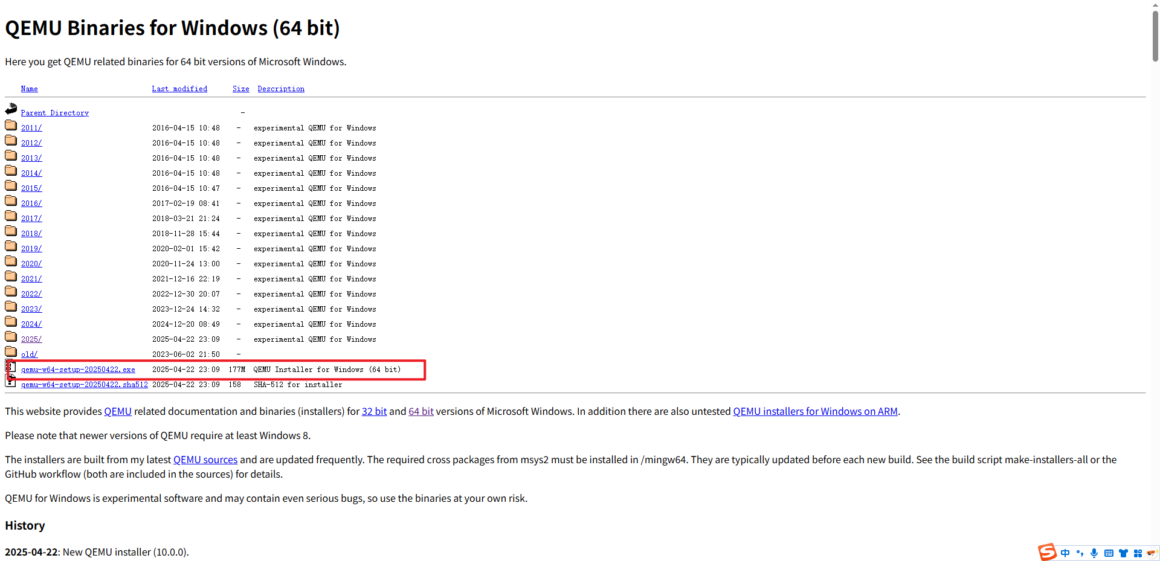This screenshot has width=1160, height=561.
Task: Click the '2025-04-22: New QEMU installer (10.0.0).' entry
Action: [x=97, y=552]
